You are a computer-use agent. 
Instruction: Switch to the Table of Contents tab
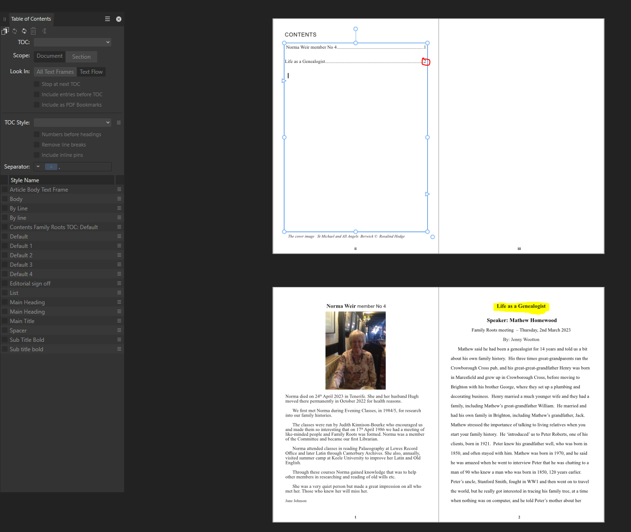point(31,19)
